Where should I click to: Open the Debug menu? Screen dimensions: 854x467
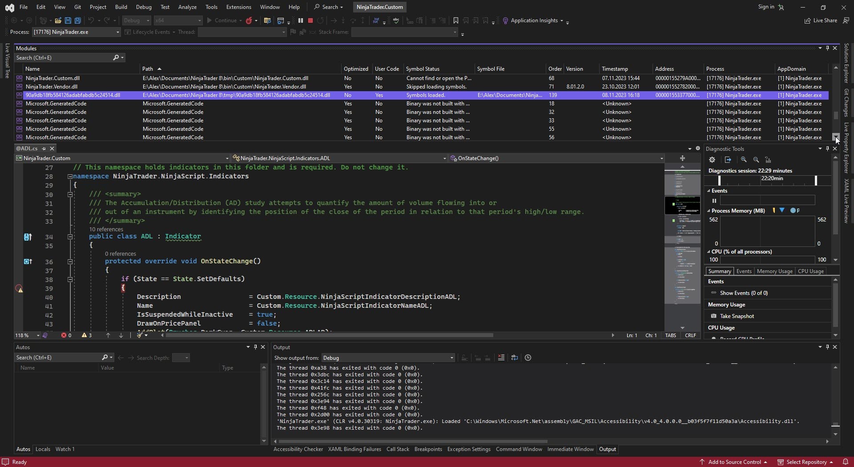(143, 7)
